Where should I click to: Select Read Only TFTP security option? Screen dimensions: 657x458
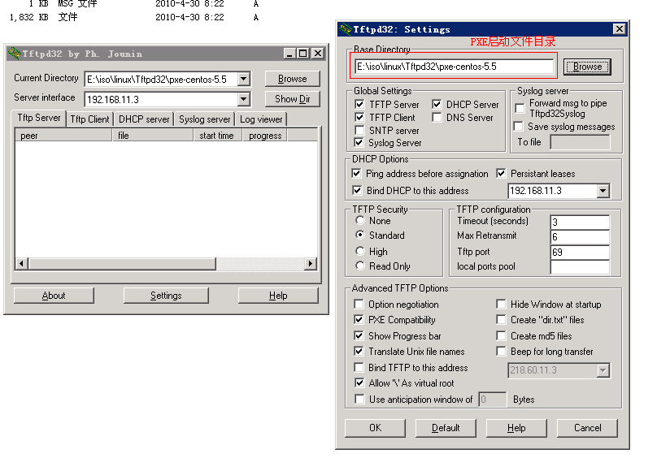click(x=360, y=266)
